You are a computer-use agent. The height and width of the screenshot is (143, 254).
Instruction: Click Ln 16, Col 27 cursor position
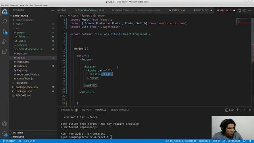(181, 141)
